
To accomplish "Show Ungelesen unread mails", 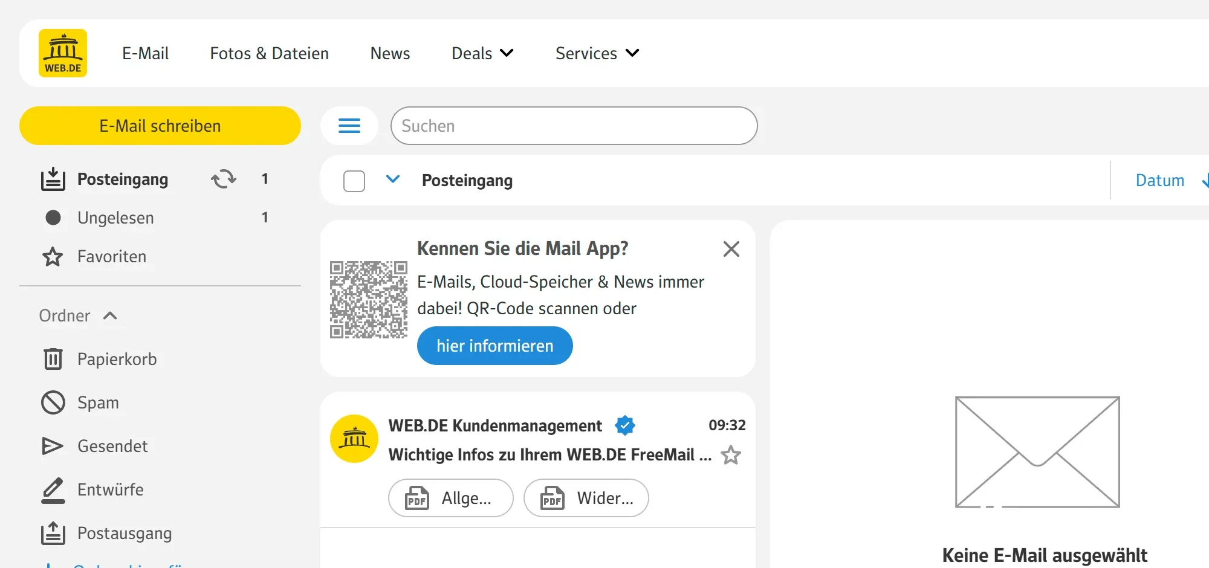I will [115, 218].
